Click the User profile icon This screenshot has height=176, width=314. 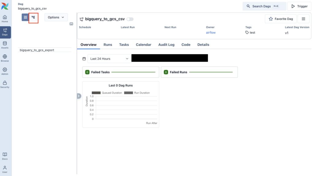click(5, 169)
